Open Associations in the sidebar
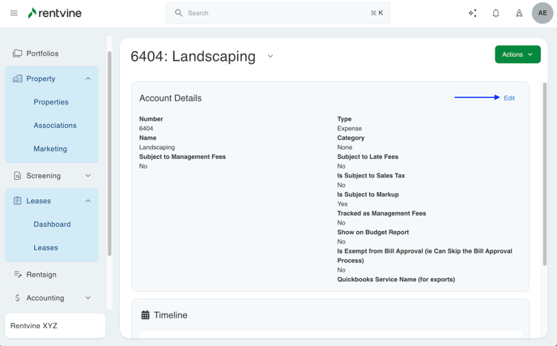 [55, 126]
